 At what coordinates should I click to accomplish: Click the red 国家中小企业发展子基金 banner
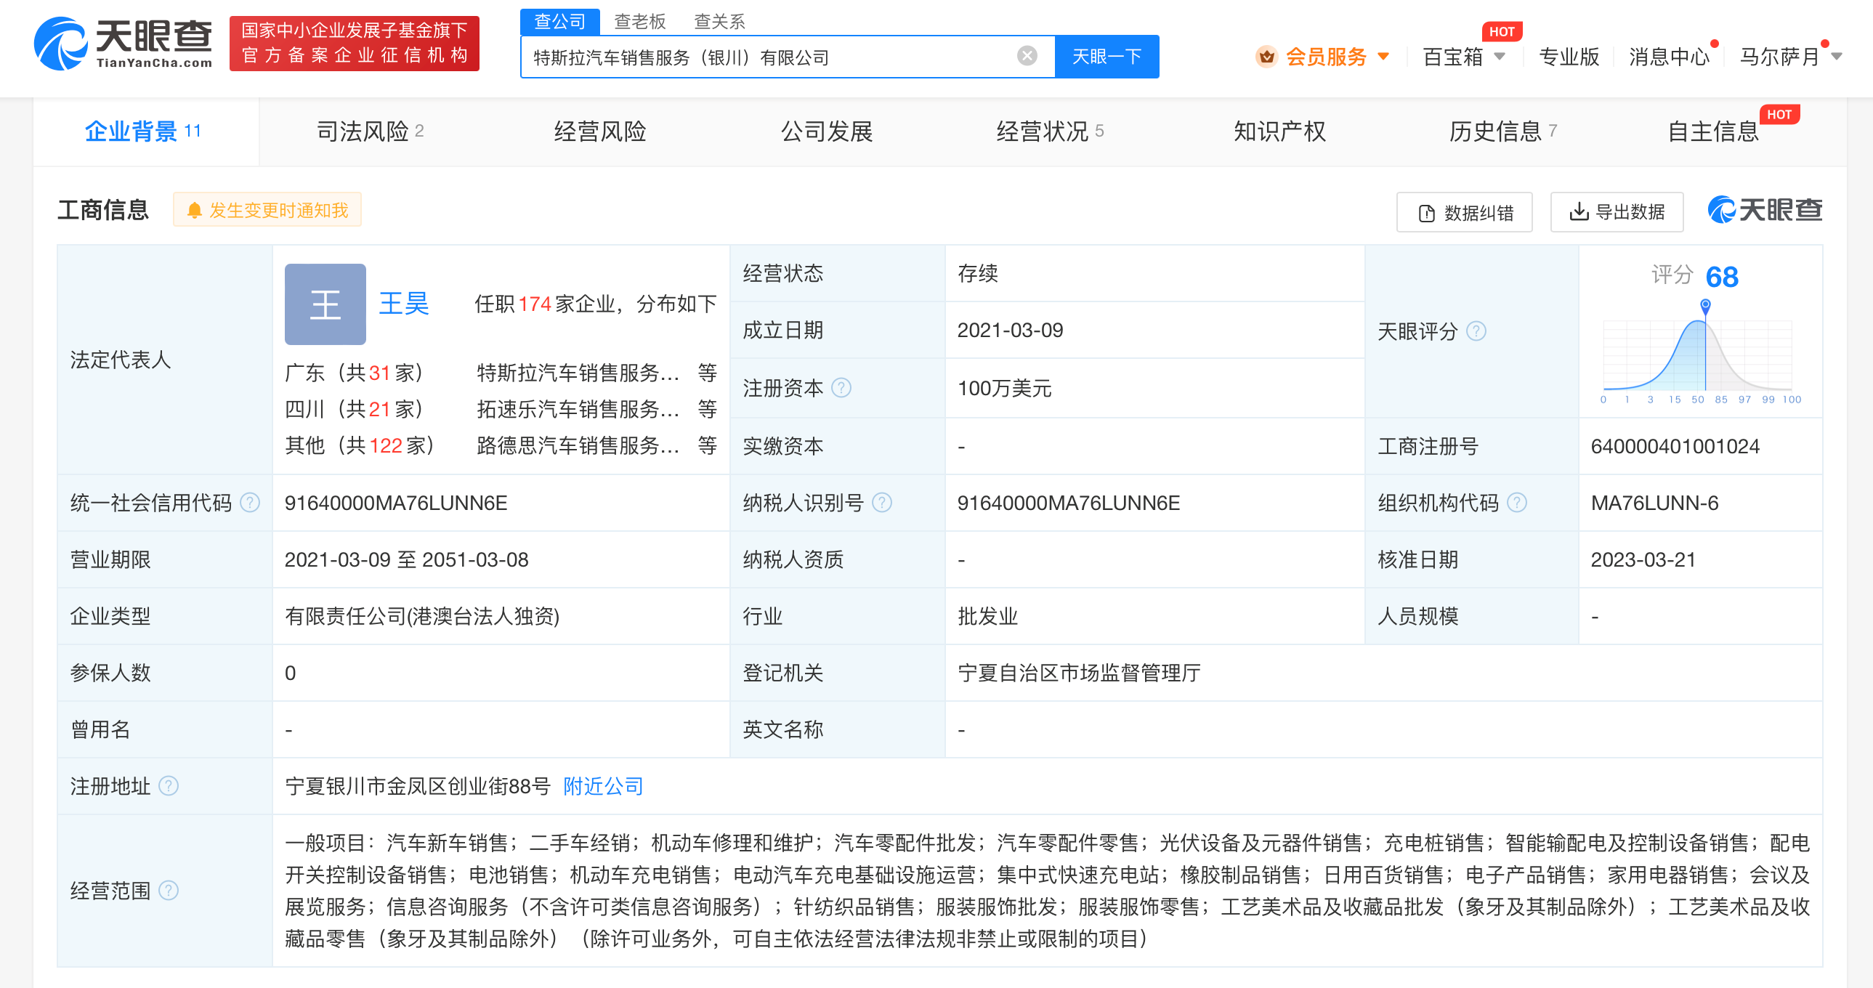coord(354,44)
